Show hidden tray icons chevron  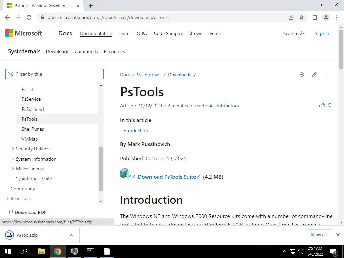point(284,251)
